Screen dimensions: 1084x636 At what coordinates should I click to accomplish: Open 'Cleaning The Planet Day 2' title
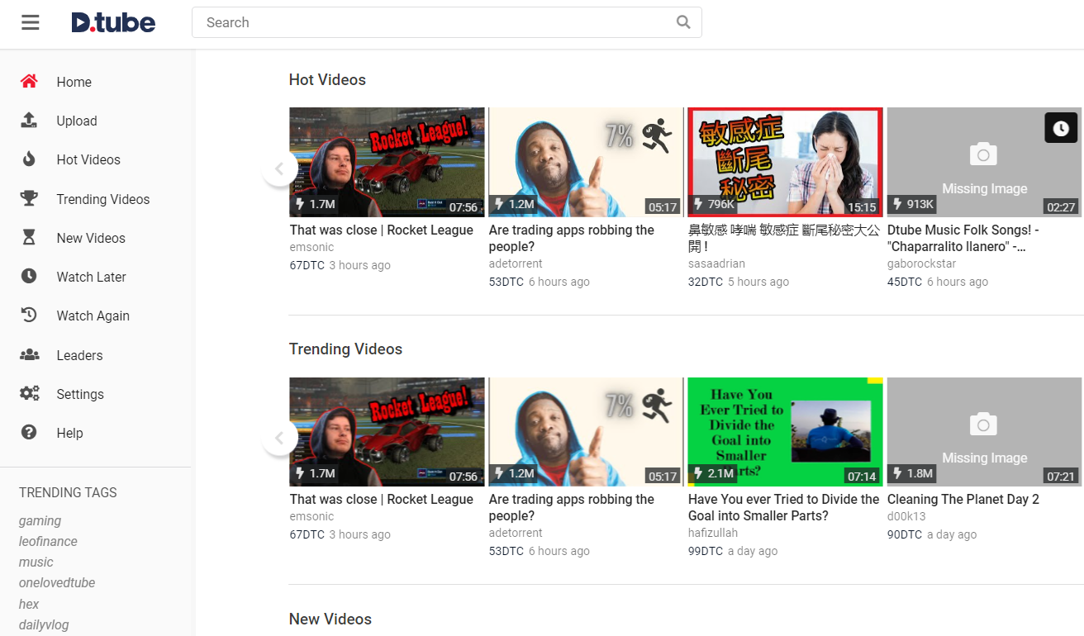(x=963, y=499)
